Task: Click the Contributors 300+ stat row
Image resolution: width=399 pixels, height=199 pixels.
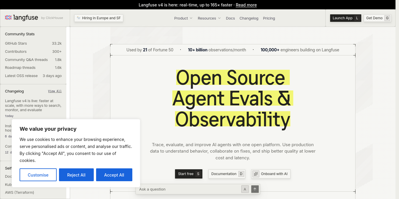Action: click(x=33, y=52)
